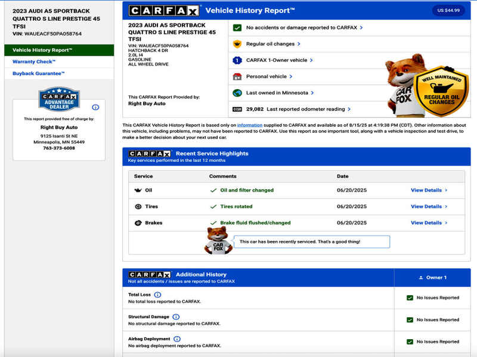This screenshot has height=357, width=477.
Task: Click the No accidents or damage reported link
Action: [302, 27]
